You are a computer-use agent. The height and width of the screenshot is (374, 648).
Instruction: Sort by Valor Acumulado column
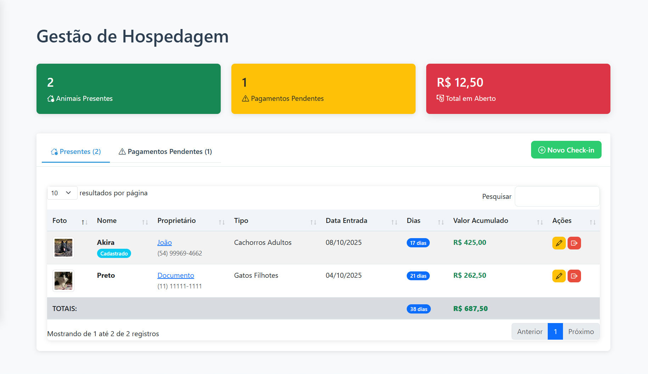click(x=540, y=222)
